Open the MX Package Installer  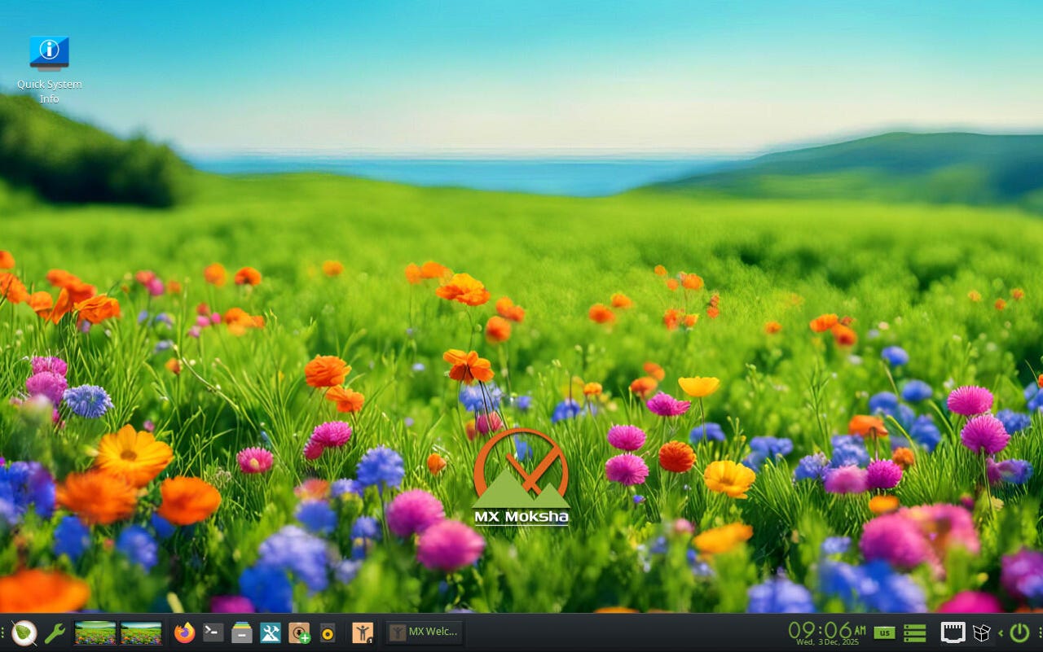[299, 632]
